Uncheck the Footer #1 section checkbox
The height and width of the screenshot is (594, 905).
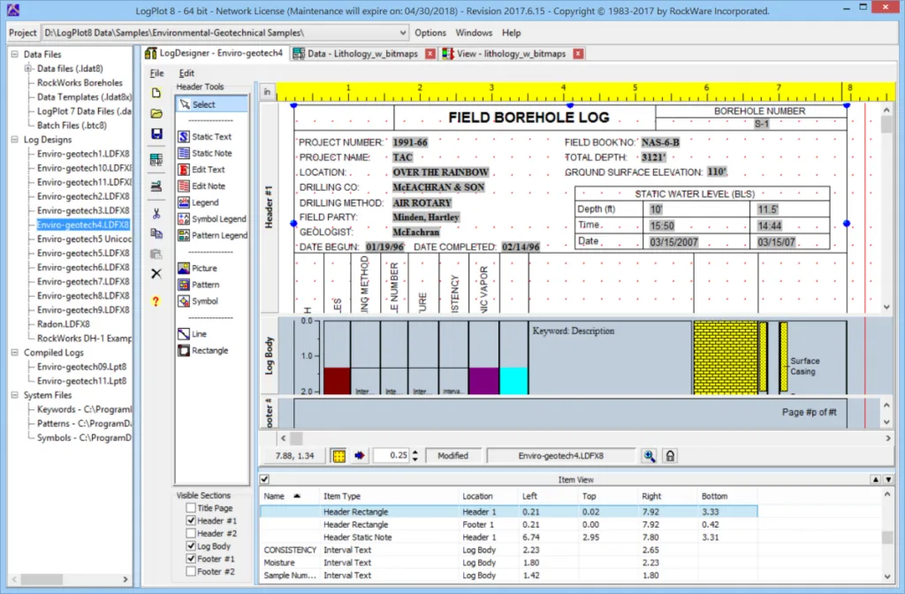(x=191, y=559)
